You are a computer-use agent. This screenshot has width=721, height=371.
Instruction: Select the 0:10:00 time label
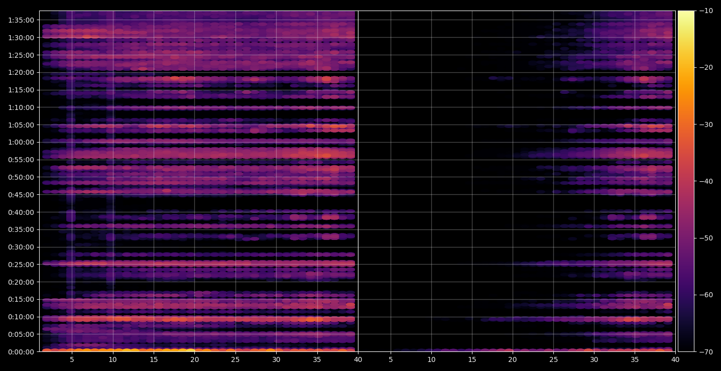(21, 317)
